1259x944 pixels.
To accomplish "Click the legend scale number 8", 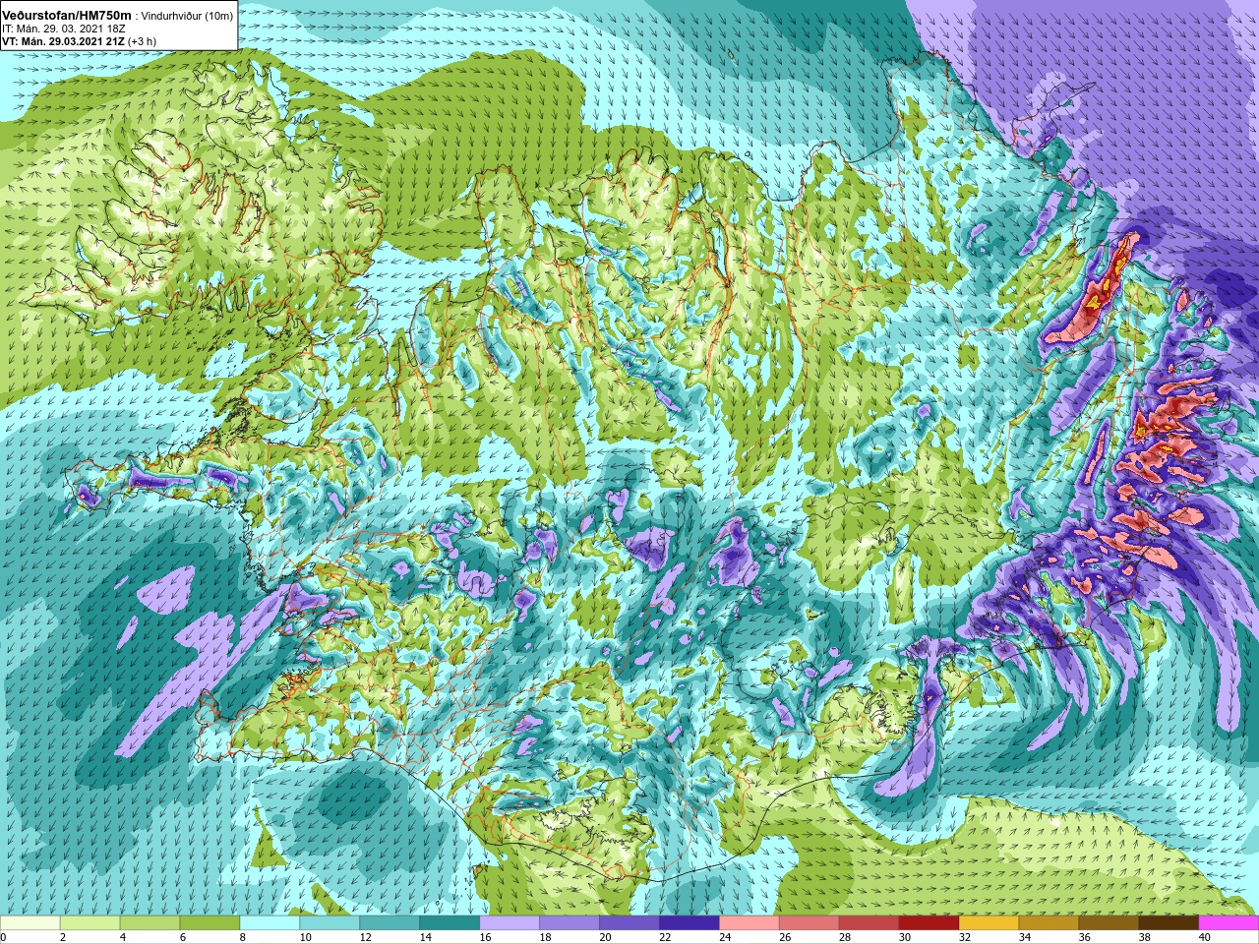I will pyautogui.click(x=243, y=937).
